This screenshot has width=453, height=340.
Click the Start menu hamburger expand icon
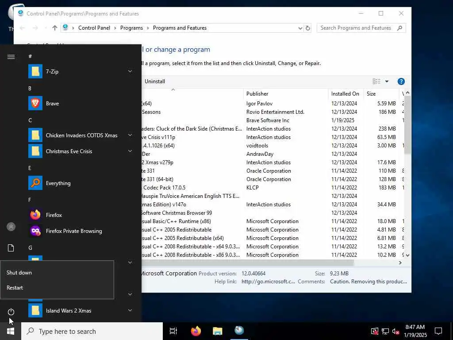click(11, 57)
